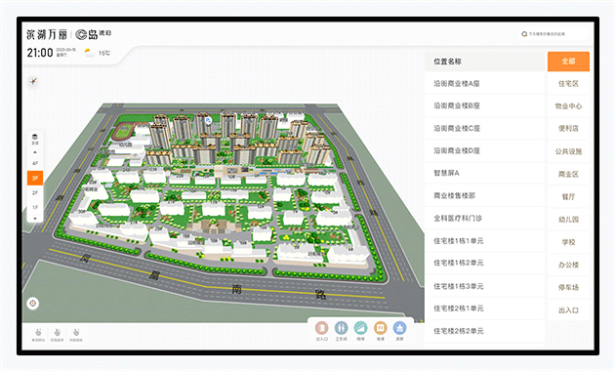This screenshot has height=371, width=615.
Task: Select the 住宅区 category tab
Action: [568, 84]
